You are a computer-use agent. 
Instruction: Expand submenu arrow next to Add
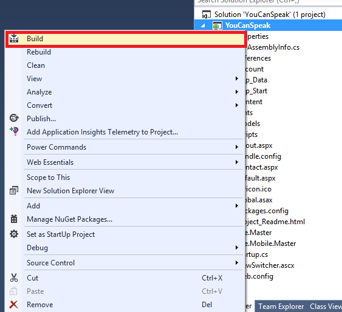(x=237, y=206)
